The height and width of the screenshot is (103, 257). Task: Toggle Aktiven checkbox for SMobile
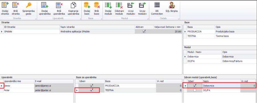coord(144,32)
